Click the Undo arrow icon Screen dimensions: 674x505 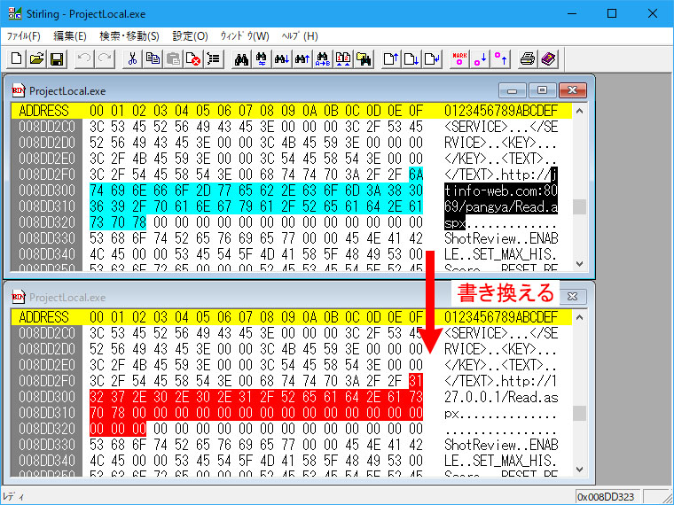coord(84,59)
